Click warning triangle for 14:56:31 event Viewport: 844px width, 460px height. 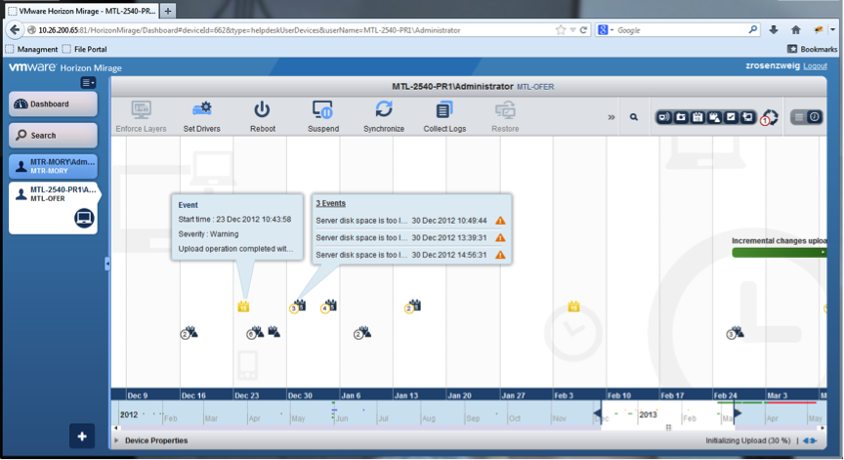click(x=500, y=255)
